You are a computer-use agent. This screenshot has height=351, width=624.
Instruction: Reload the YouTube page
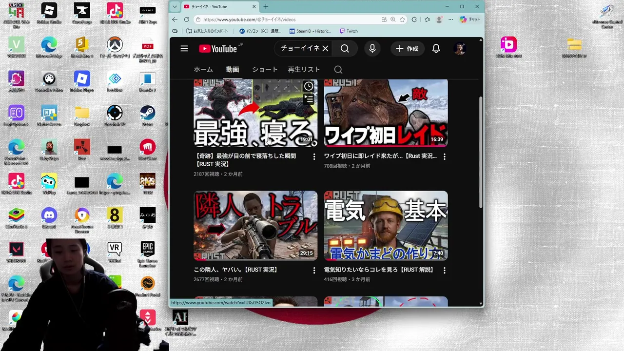[186, 19]
